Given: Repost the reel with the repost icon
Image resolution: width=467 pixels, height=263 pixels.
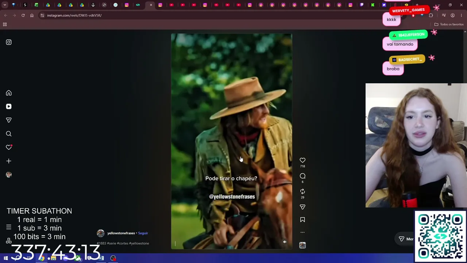Looking at the screenshot, I should click(302, 191).
